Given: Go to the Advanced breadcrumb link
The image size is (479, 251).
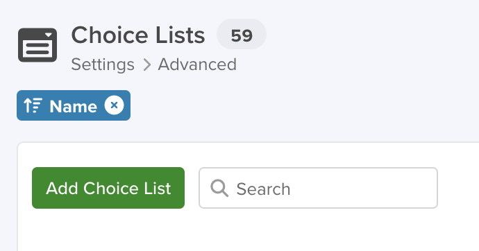Looking at the screenshot, I should pos(197,64).
